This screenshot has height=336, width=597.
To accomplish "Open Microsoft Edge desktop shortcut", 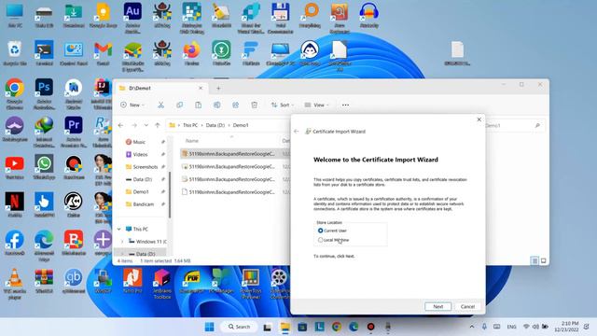I will pos(44,245).
